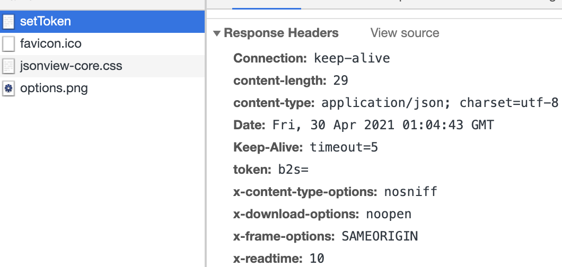Click the jsonview-core.css stylesheet file icon
The width and height of the screenshot is (562, 267).
coord(8,66)
